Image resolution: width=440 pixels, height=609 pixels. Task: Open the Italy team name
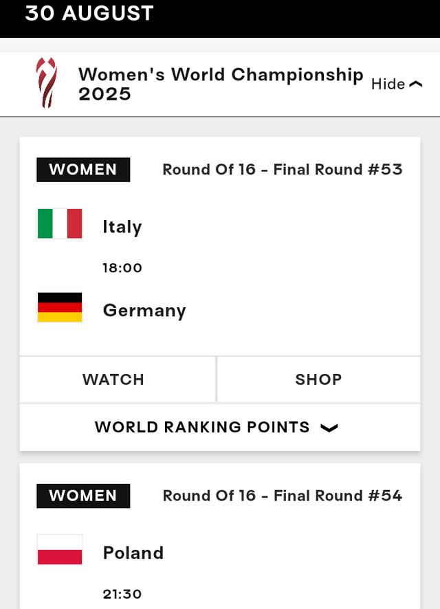pos(122,227)
